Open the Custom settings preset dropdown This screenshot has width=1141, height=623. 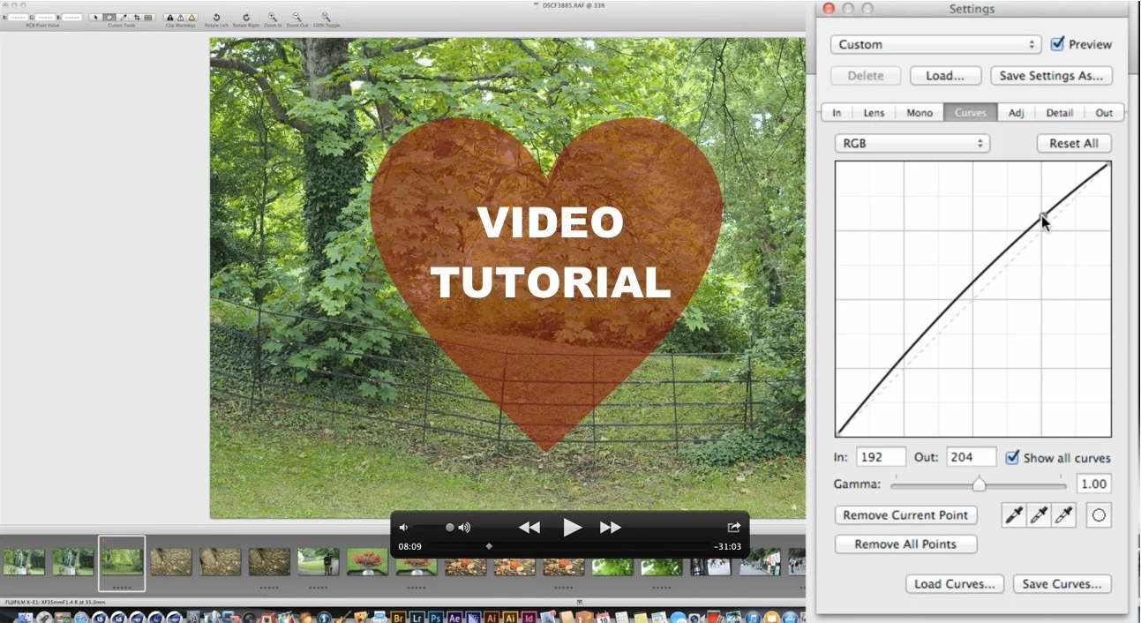(935, 44)
